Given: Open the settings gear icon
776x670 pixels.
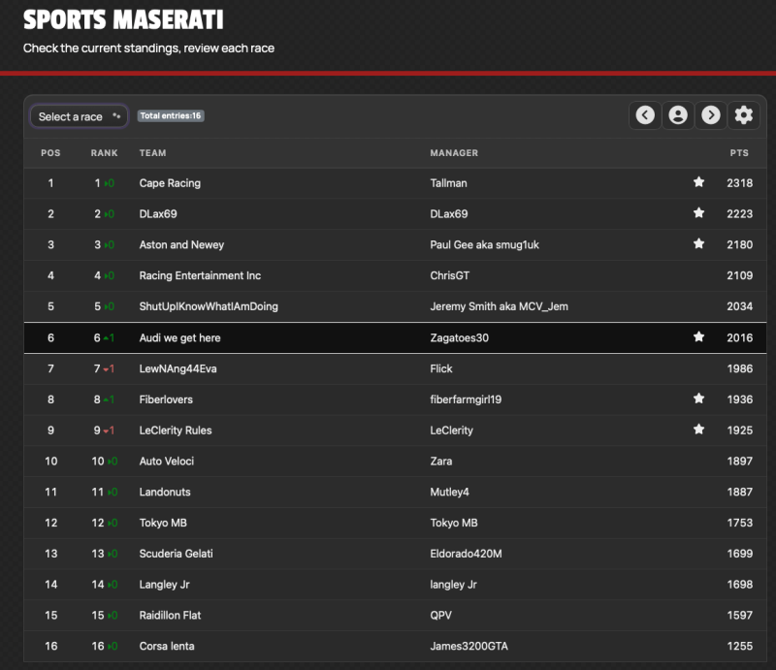Looking at the screenshot, I should [743, 115].
